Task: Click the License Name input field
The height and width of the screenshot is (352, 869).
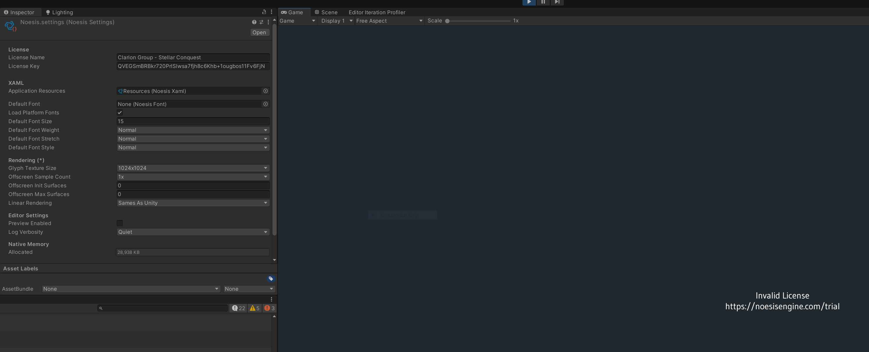Action: click(x=193, y=58)
